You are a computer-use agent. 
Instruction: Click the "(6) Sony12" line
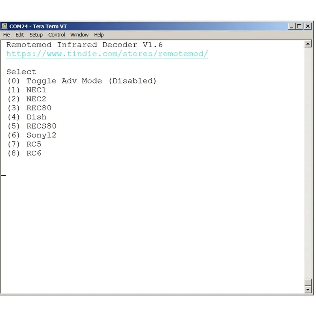click(32, 135)
